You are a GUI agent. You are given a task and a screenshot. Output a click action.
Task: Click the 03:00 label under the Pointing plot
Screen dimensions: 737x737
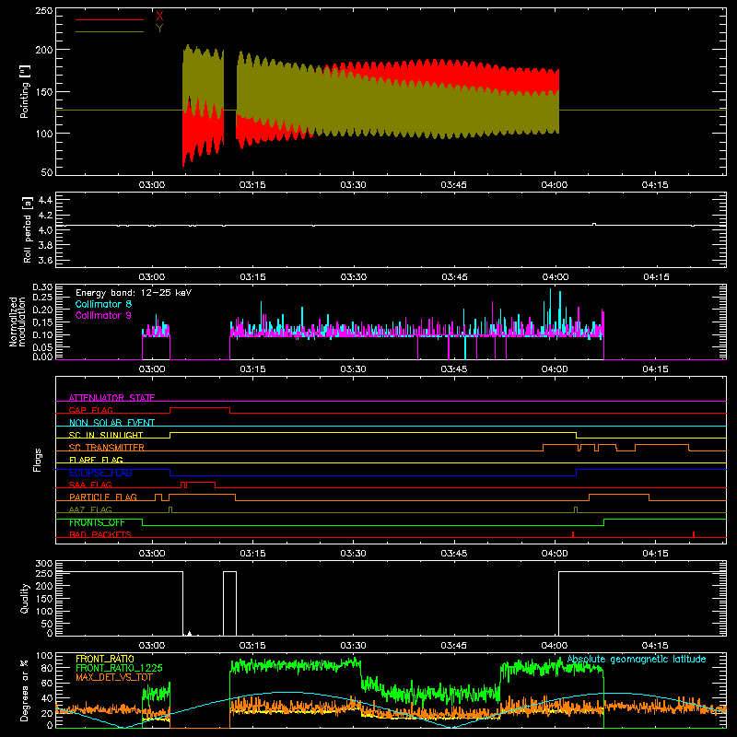[x=152, y=185]
